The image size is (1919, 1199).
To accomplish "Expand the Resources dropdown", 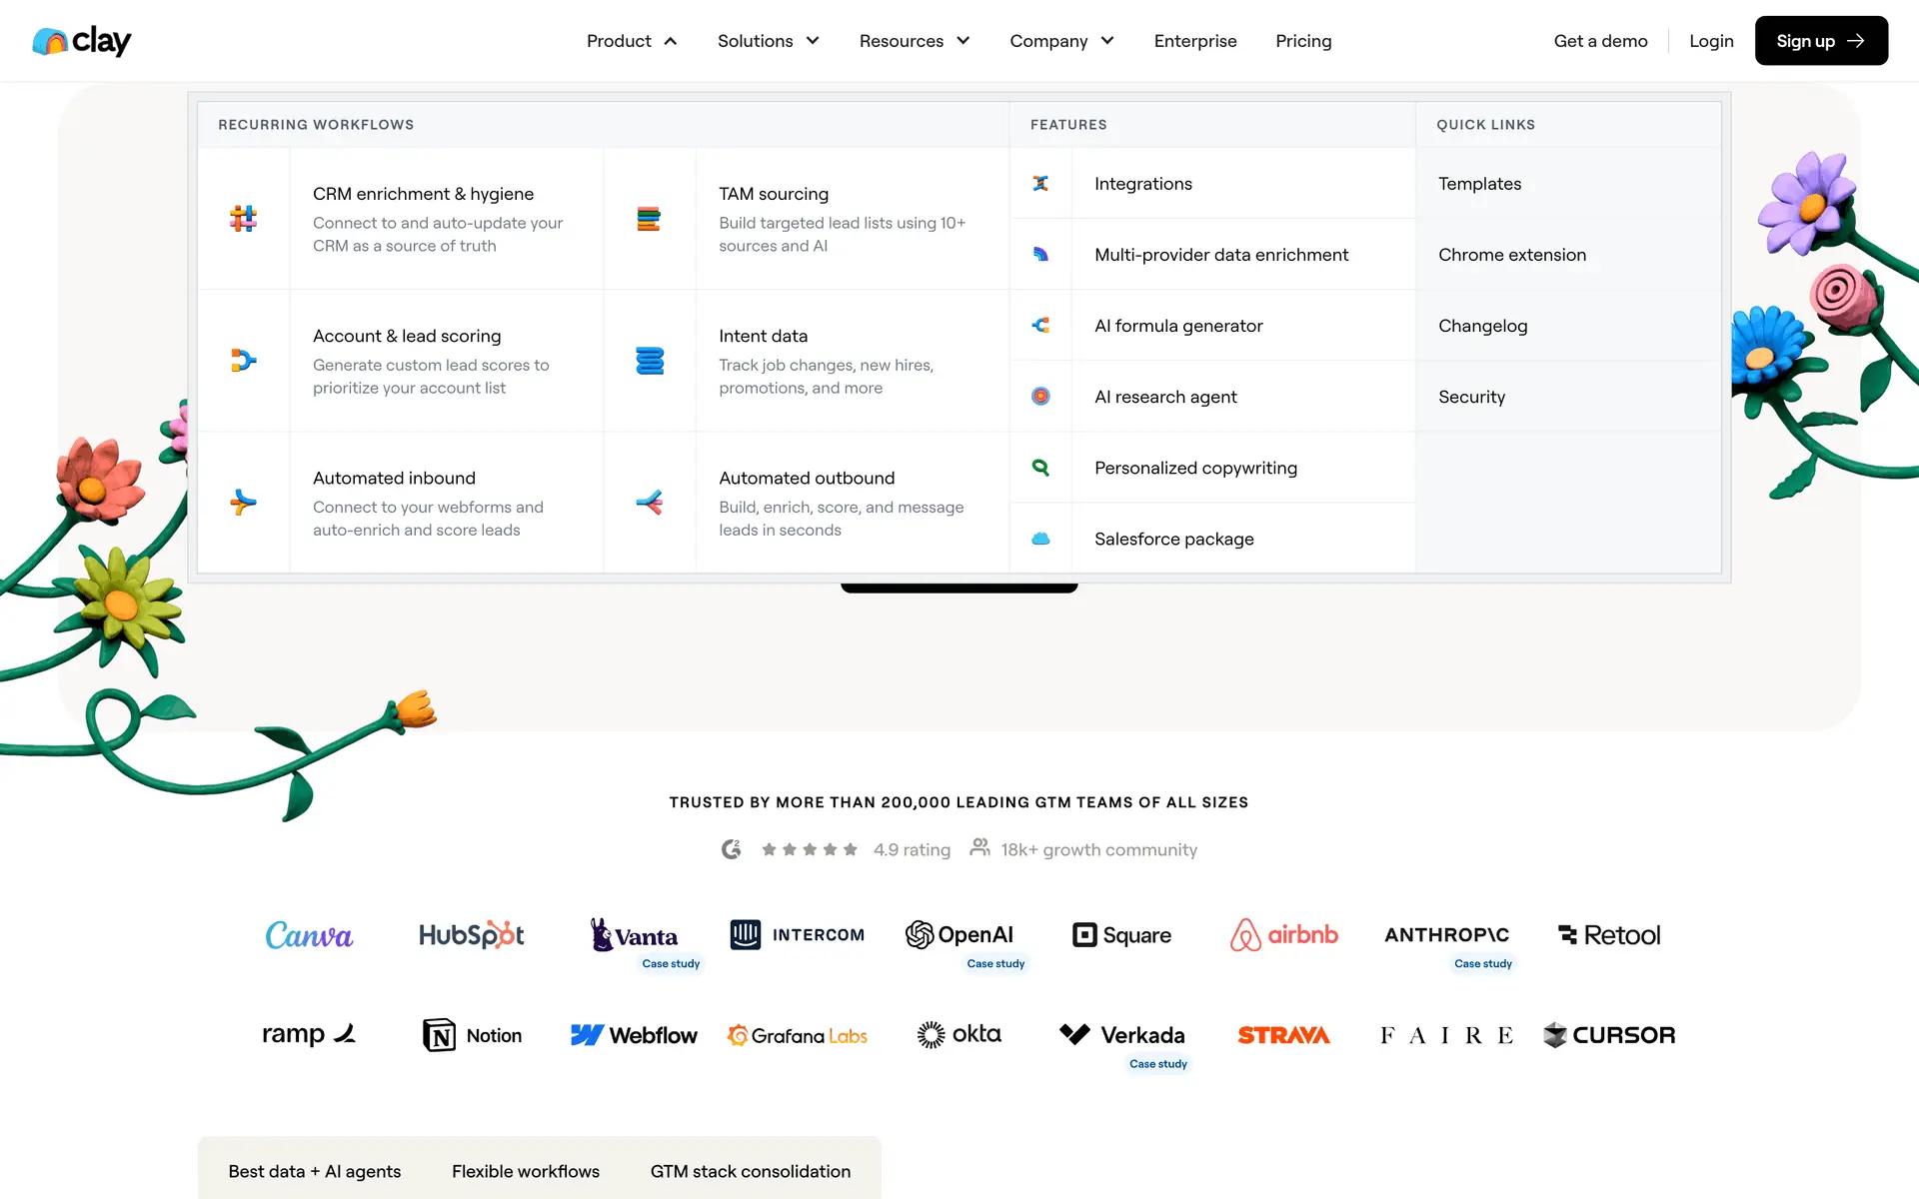I will (x=914, y=41).
